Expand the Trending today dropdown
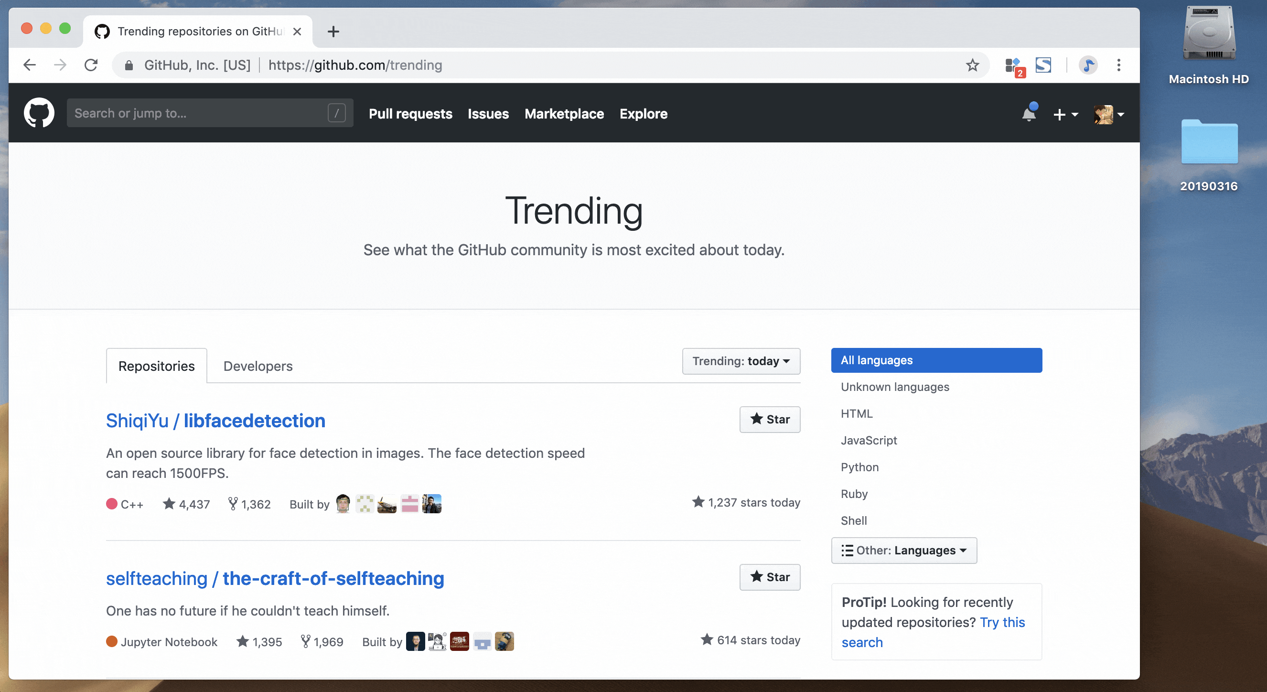This screenshot has width=1267, height=692. (x=740, y=361)
